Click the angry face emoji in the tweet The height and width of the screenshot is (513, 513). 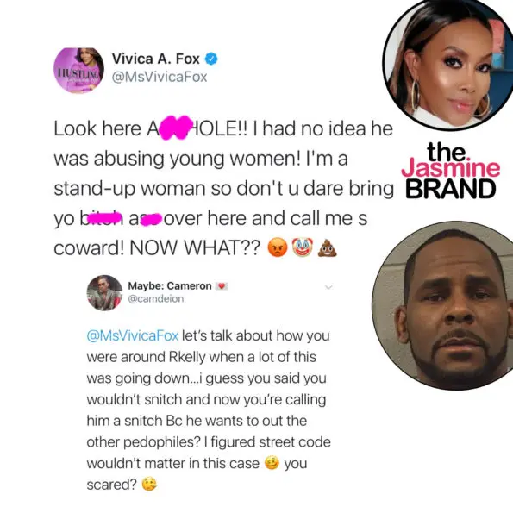click(x=278, y=247)
